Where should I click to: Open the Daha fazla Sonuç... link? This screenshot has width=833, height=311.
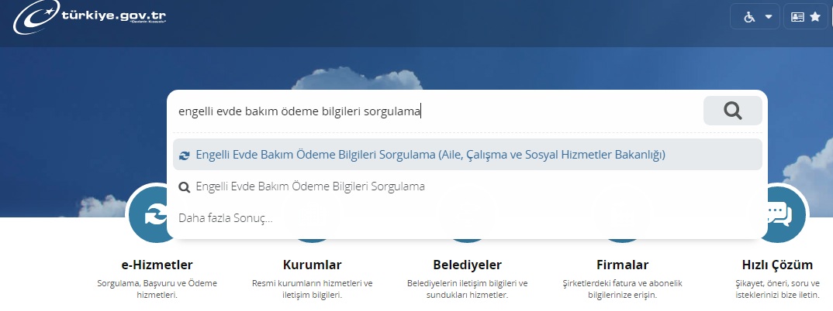(x=226, y=218)
